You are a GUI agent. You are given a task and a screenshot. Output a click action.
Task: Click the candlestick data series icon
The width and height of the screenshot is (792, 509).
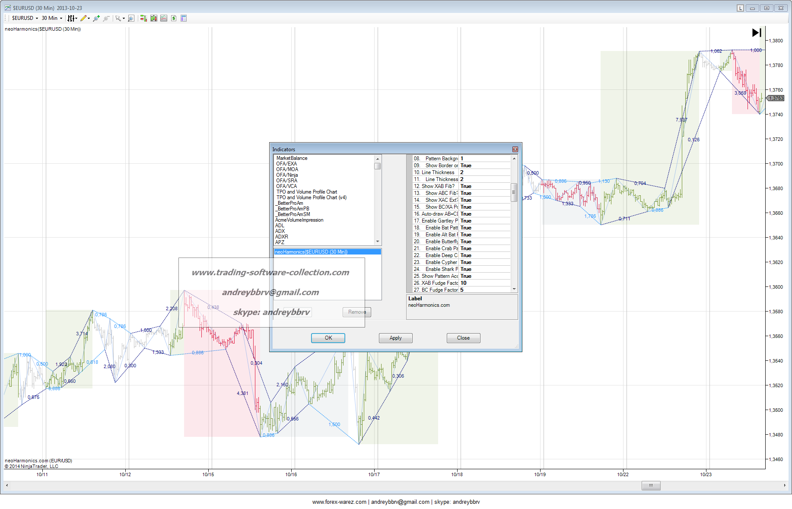[x=153, y=18]
